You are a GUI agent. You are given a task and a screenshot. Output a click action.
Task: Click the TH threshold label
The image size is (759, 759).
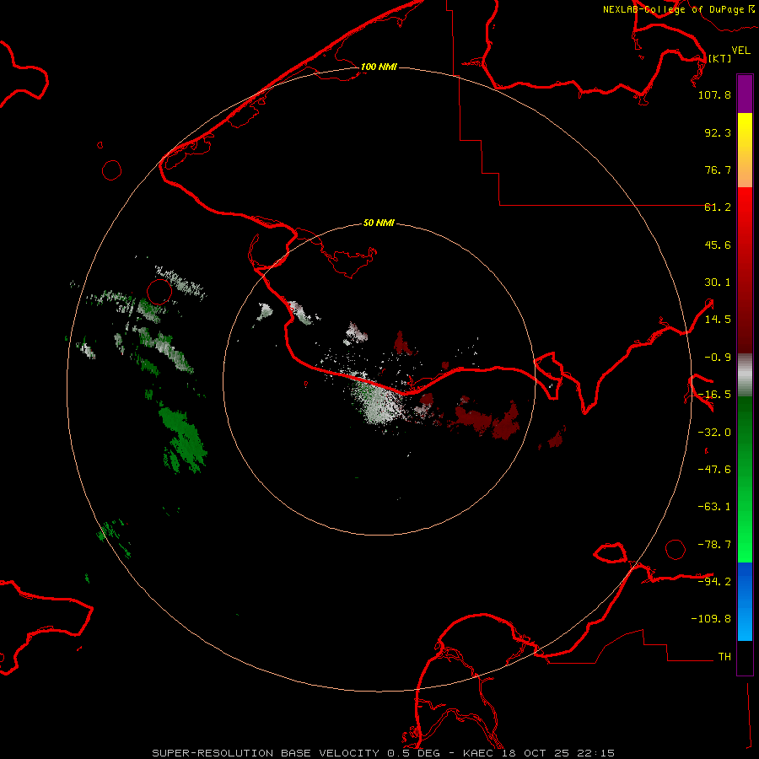[724, 657]
